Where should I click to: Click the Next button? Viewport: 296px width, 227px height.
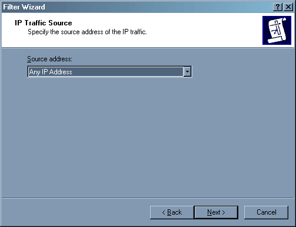216,212
